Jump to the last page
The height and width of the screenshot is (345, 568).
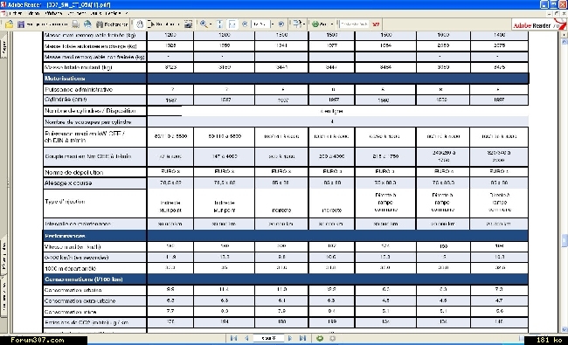[303, 338]
